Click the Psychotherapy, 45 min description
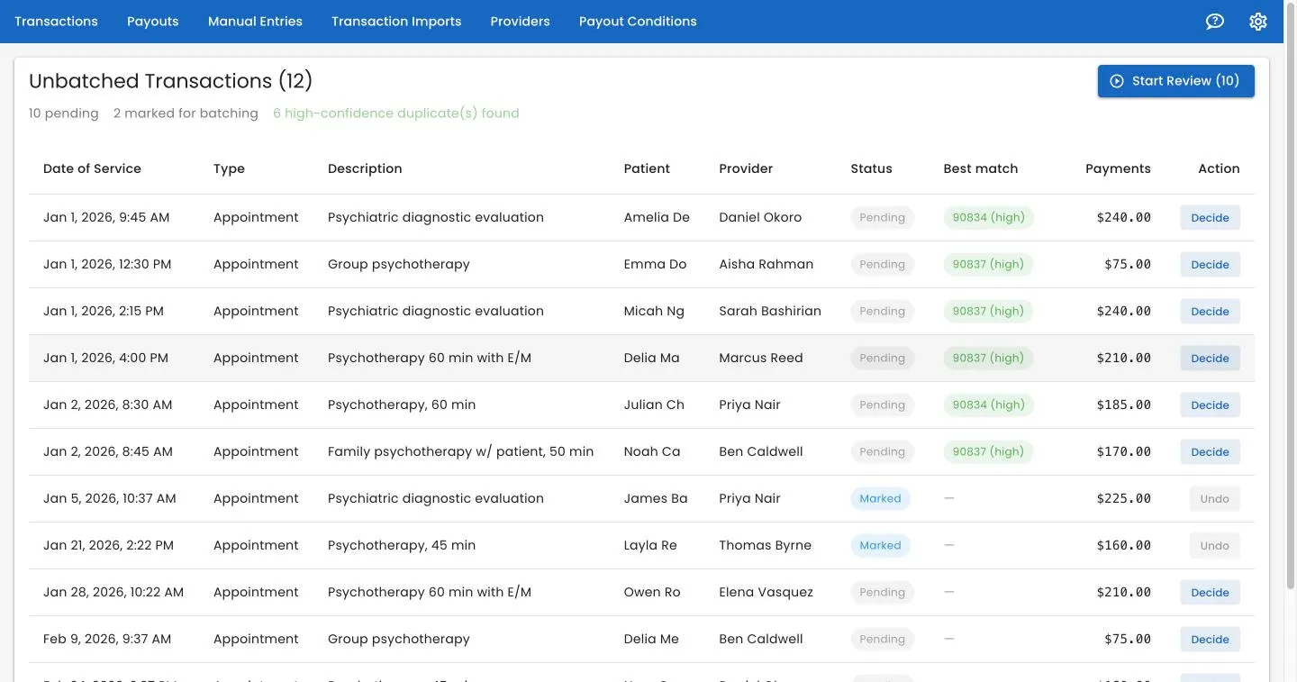Viewport: 1297px width, 682px height. [x=402, y=545]
